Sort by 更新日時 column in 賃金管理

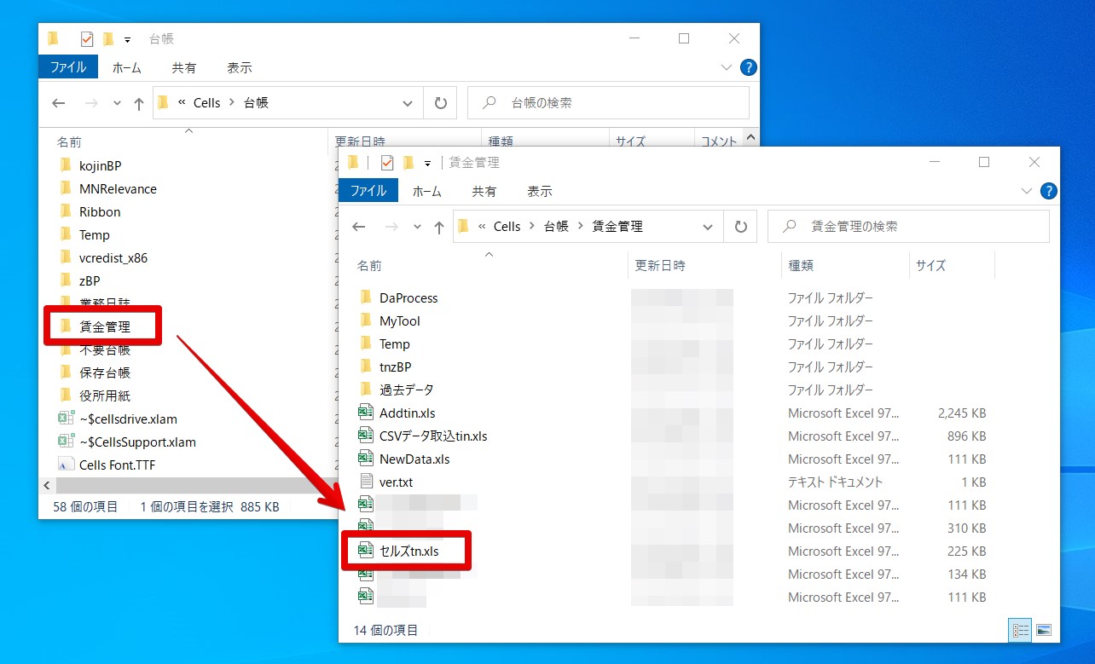click(660, 265)
